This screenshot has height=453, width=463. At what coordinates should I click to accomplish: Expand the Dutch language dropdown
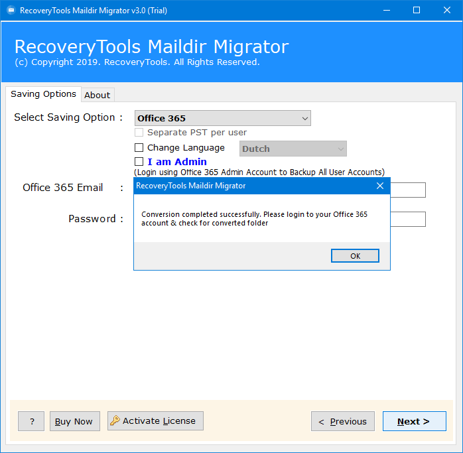pos(293,149)
